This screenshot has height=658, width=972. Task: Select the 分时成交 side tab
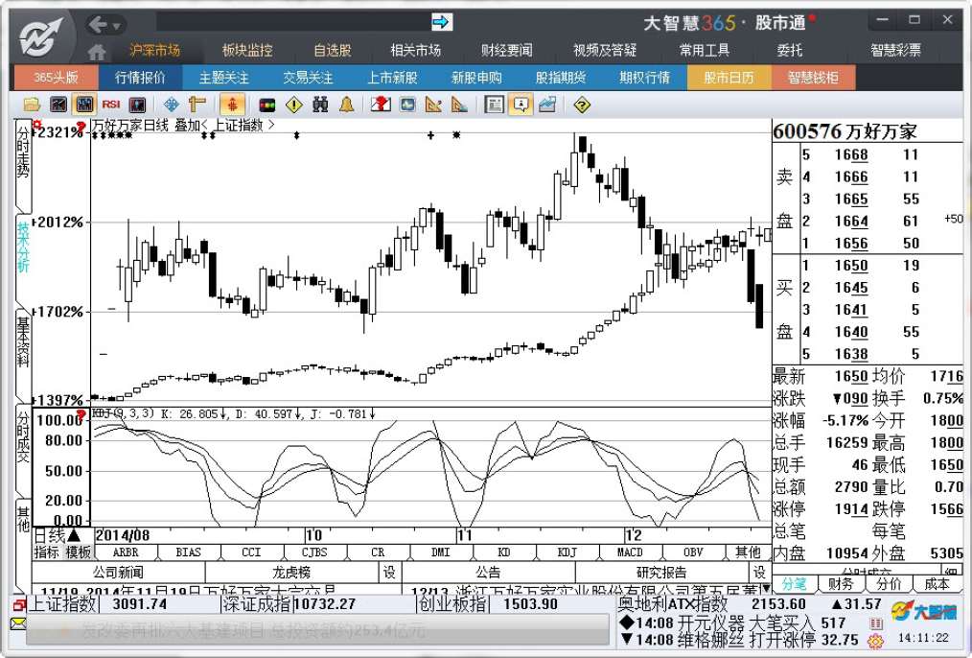[x=23, y=450]
